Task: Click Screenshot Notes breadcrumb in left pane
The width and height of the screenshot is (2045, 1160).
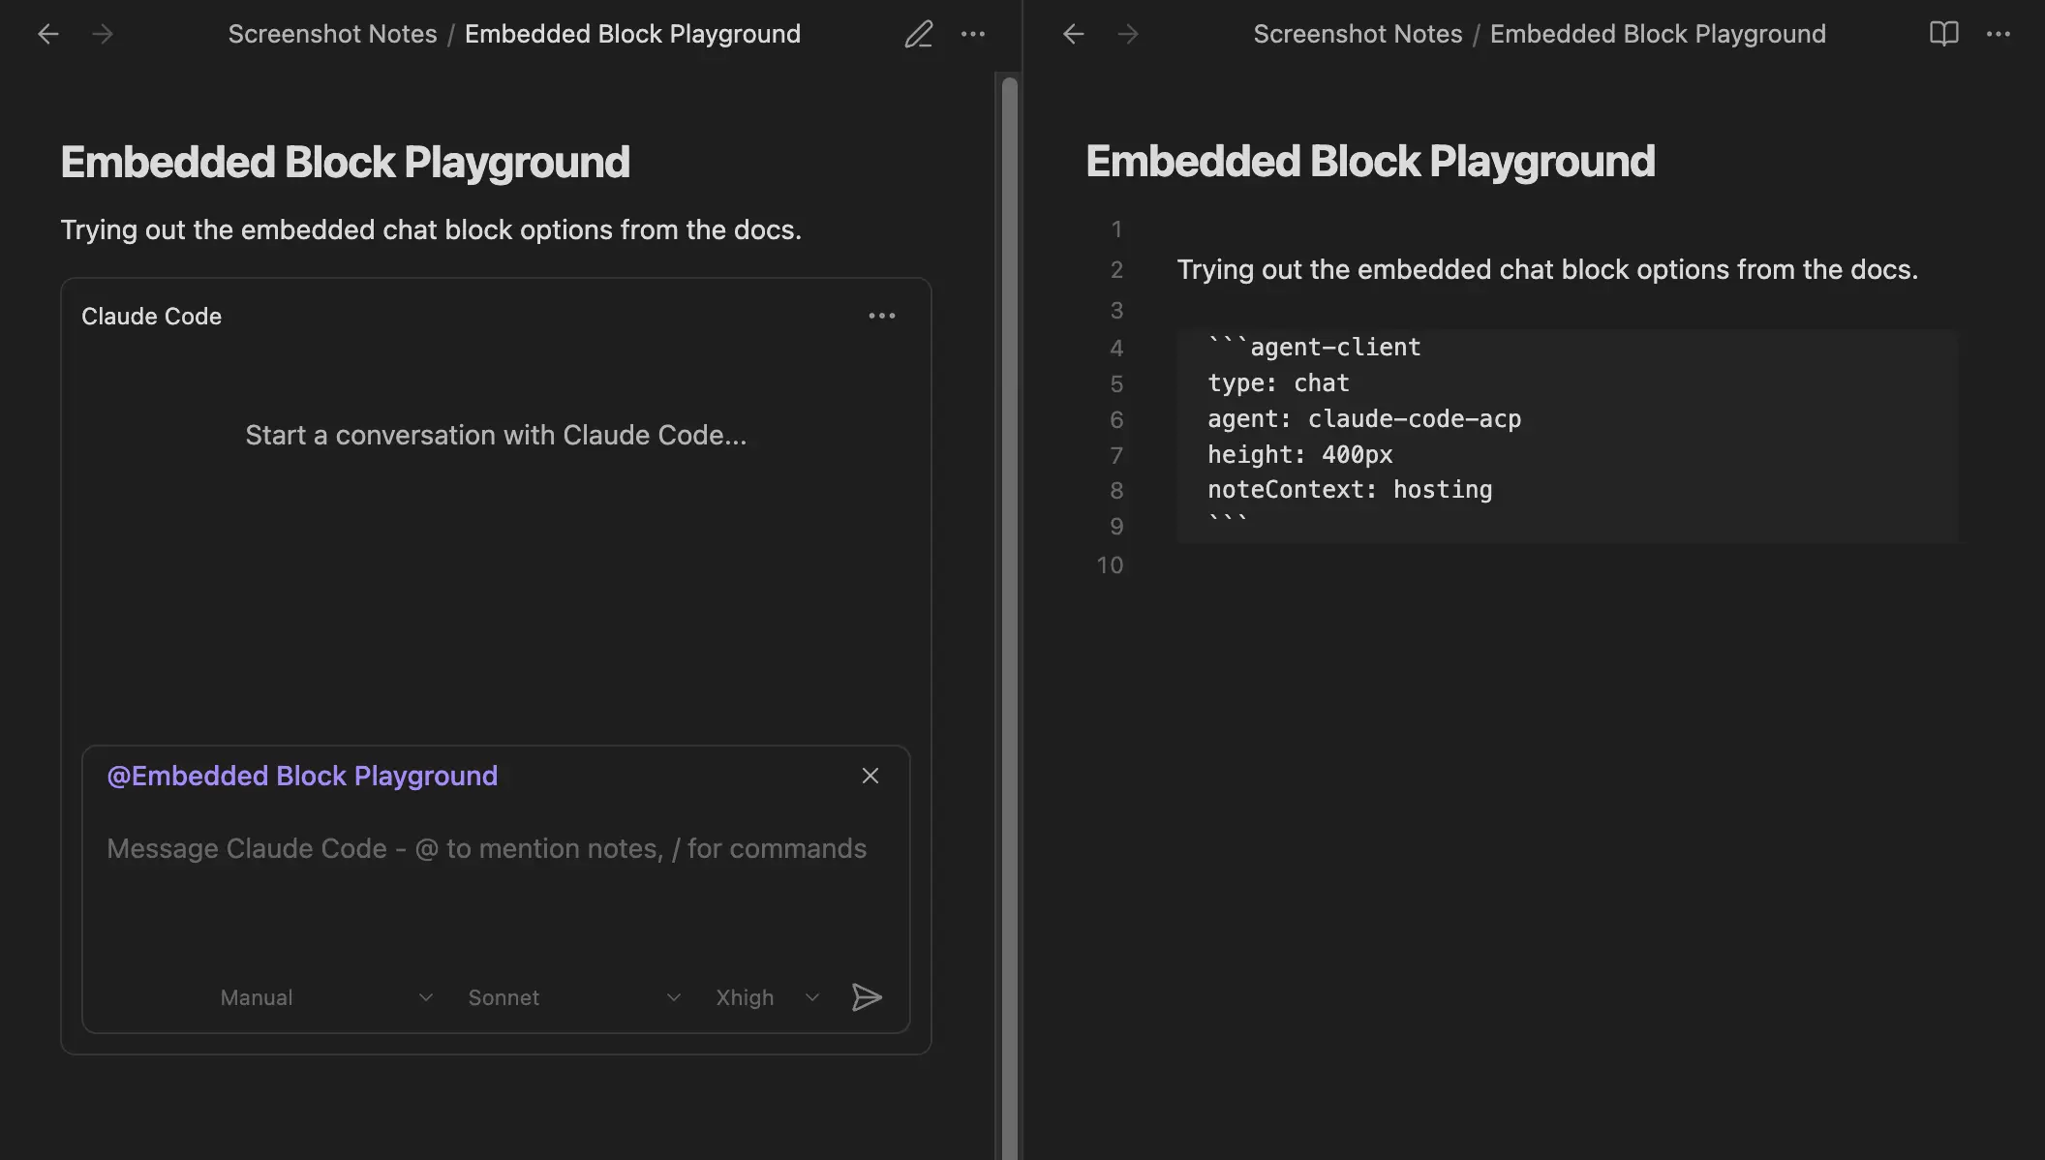Action: 332,34
